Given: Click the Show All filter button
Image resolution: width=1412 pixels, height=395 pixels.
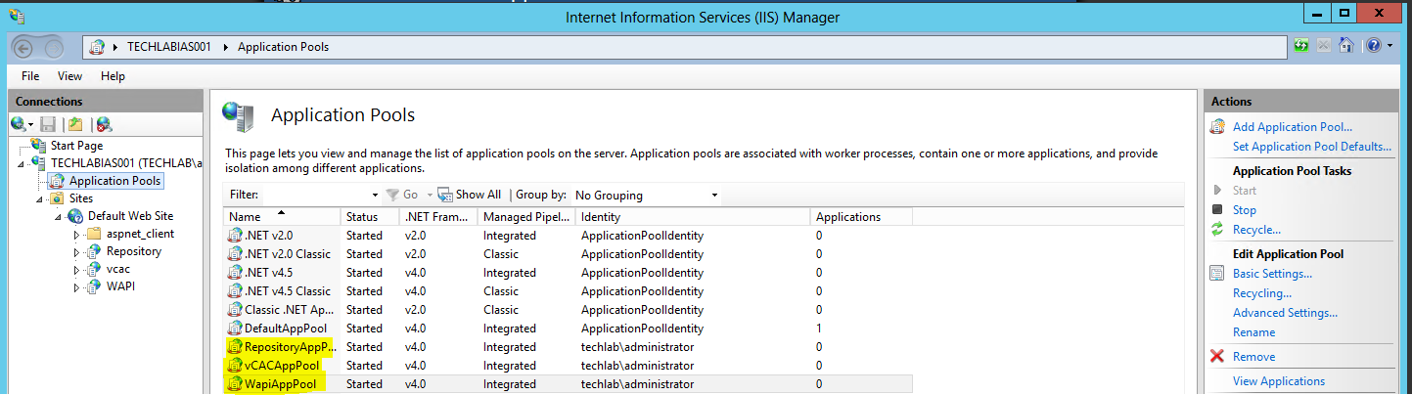Looking at the screenshot, I should (469, 195).
